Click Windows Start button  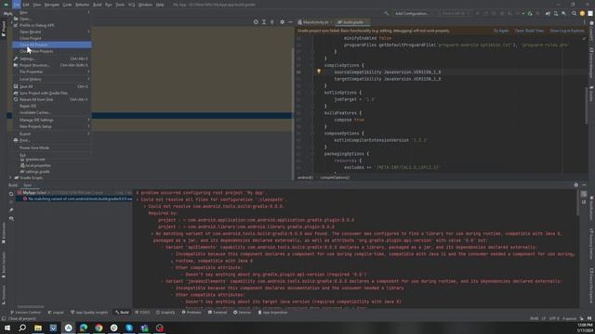[x=7, y=328]
